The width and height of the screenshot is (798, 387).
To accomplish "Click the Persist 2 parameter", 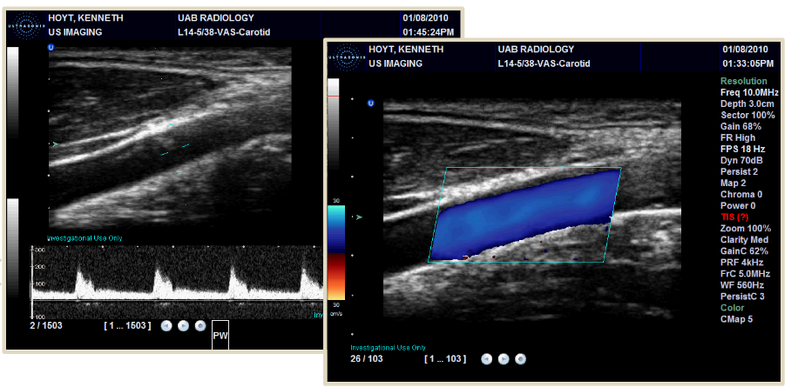I will (739, 171).
